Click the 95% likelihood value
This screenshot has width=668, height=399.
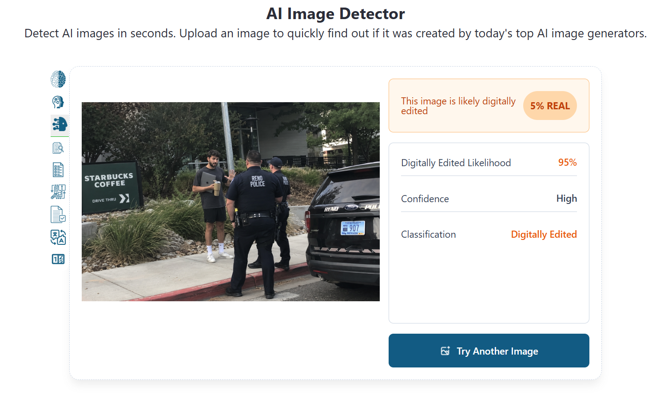point(567,163)
